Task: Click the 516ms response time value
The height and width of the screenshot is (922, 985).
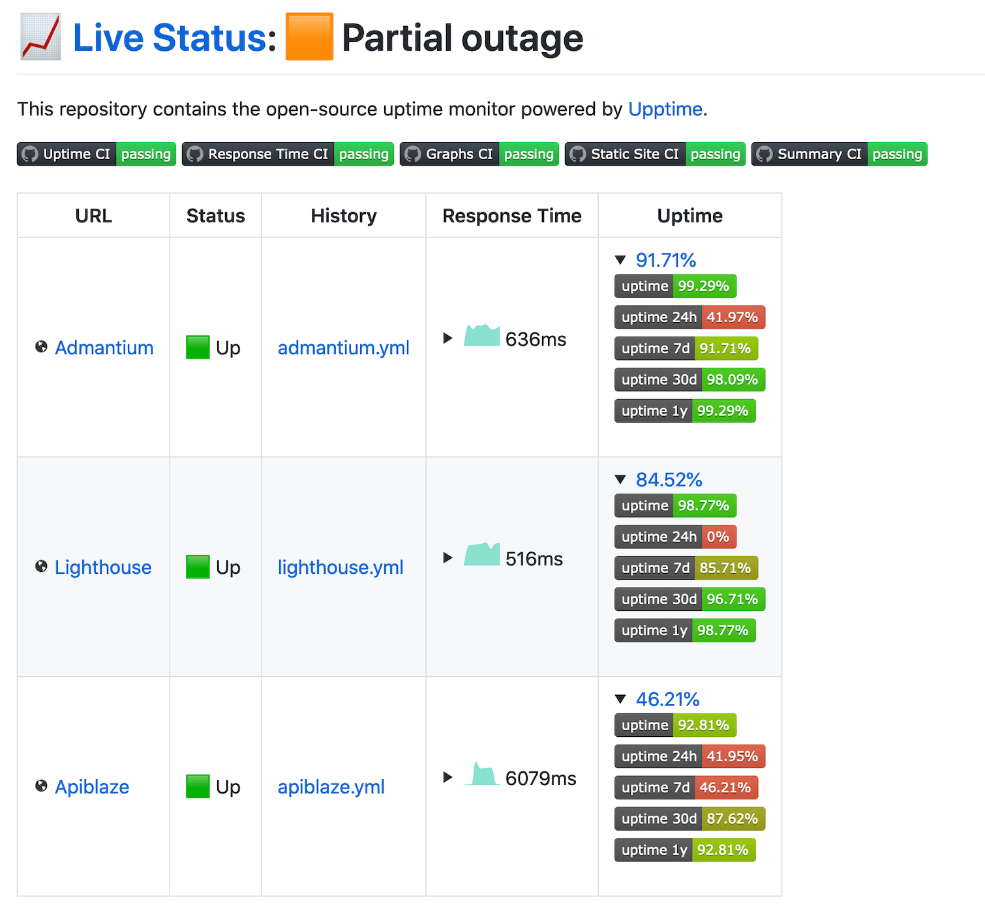Action: pos(534,559)
